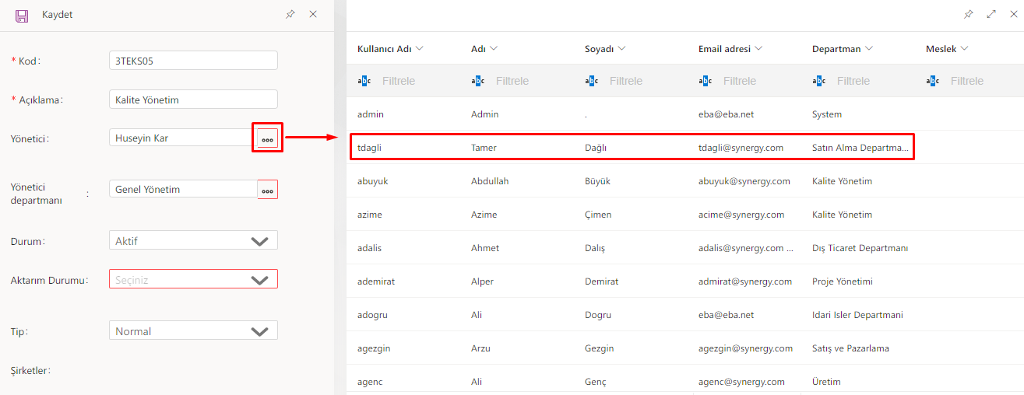Open the Tip dropdown showing Normal
The image size is (1024, 395).
tap(193, 331)
